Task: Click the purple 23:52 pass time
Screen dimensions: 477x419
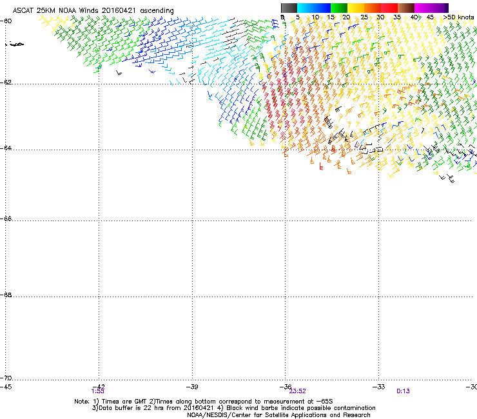Action: pos(298,391)
